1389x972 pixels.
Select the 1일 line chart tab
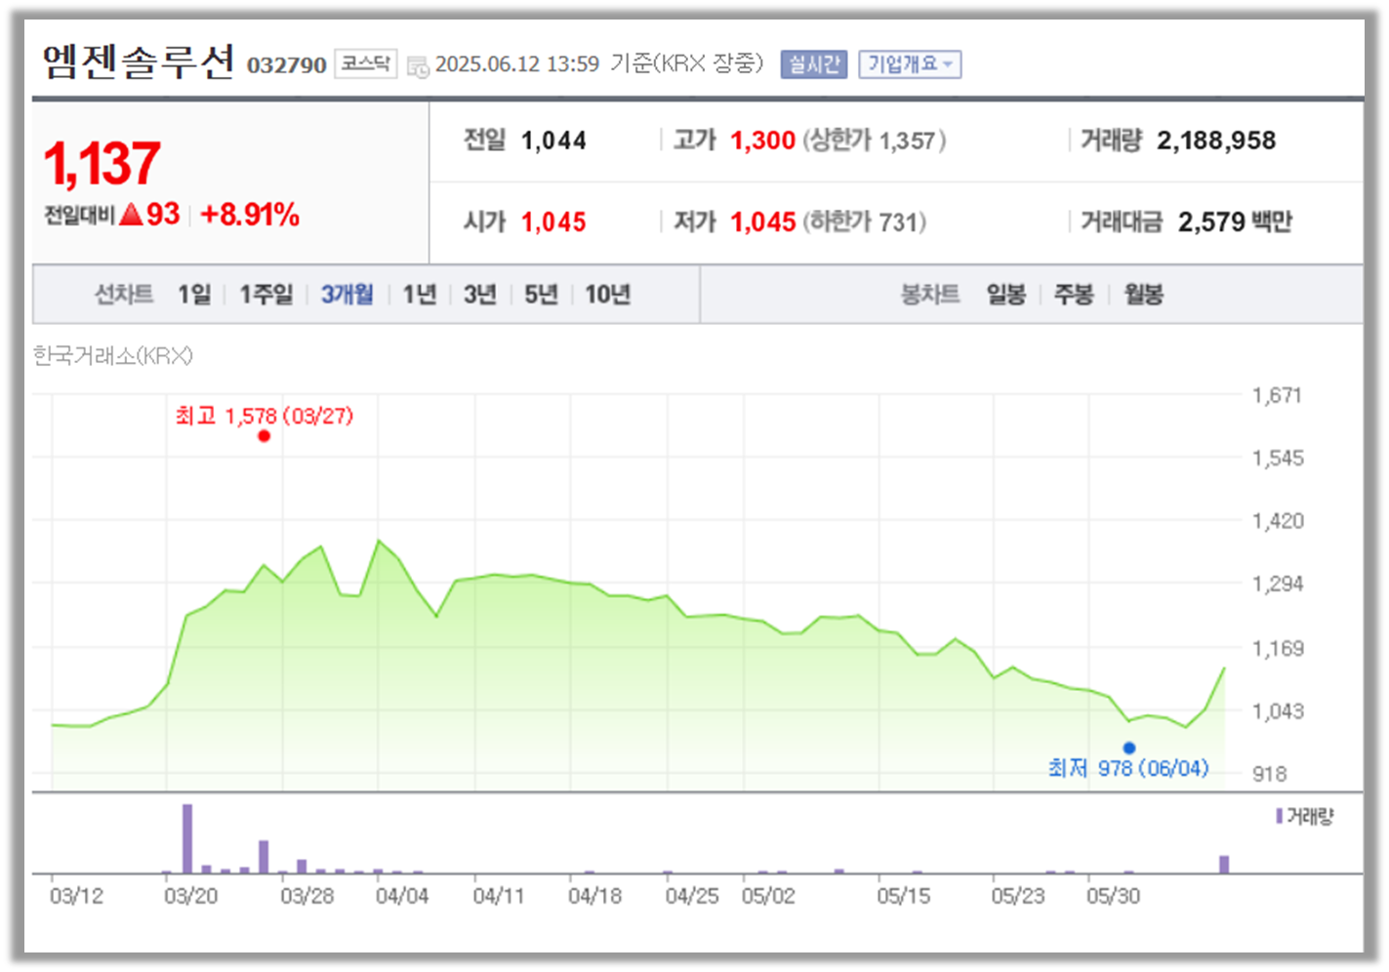click(x=194, y=294)
